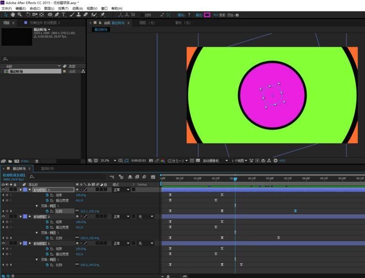Select the Zoom magnifier tool

(20, 15)
